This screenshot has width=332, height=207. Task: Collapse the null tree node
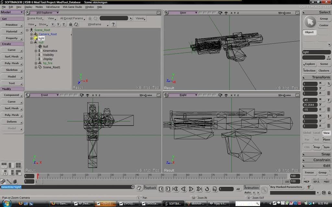coord(31,42)
